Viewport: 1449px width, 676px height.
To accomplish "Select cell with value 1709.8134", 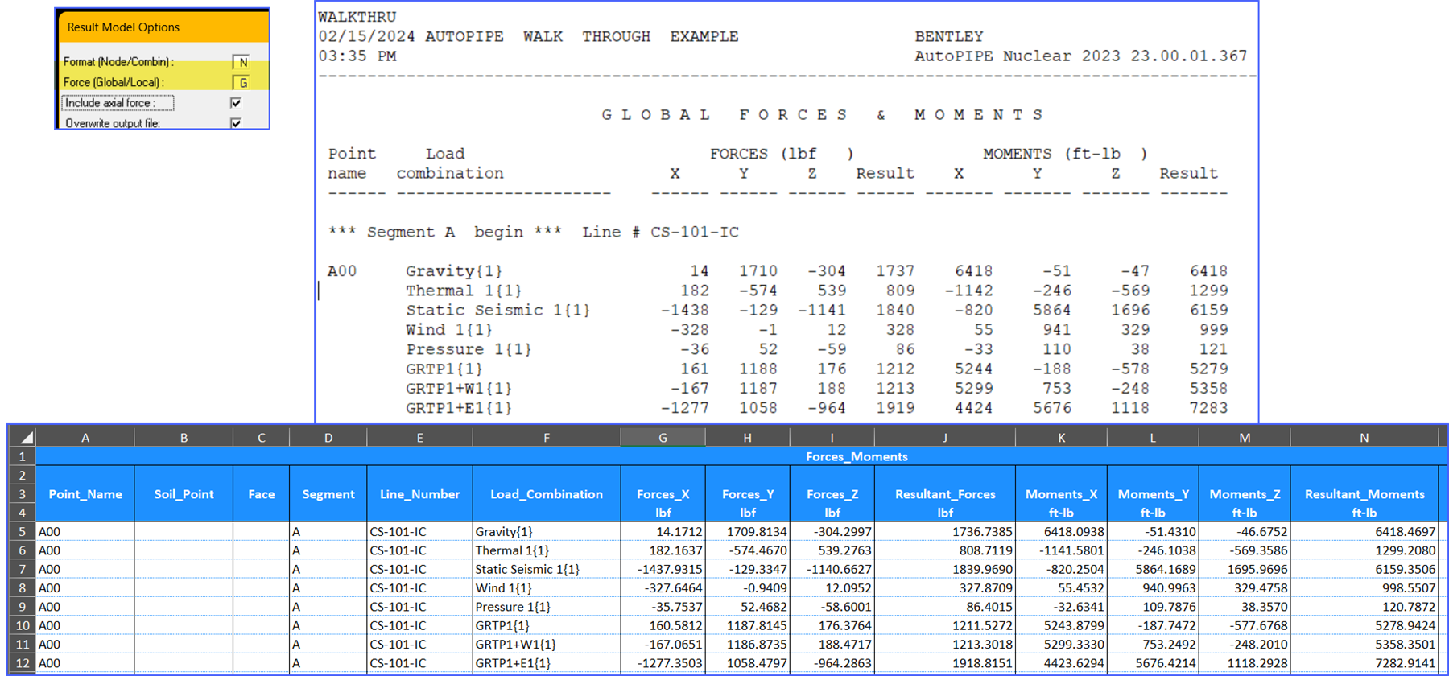I will (x=747, y=532).
